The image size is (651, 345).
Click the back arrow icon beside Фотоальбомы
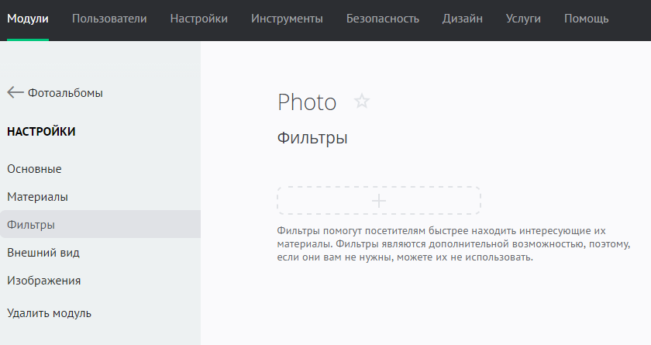[x=15, y=92]
